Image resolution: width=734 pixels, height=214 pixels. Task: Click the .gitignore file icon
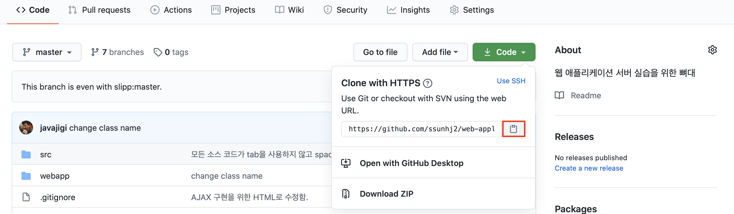click(26, 197)
